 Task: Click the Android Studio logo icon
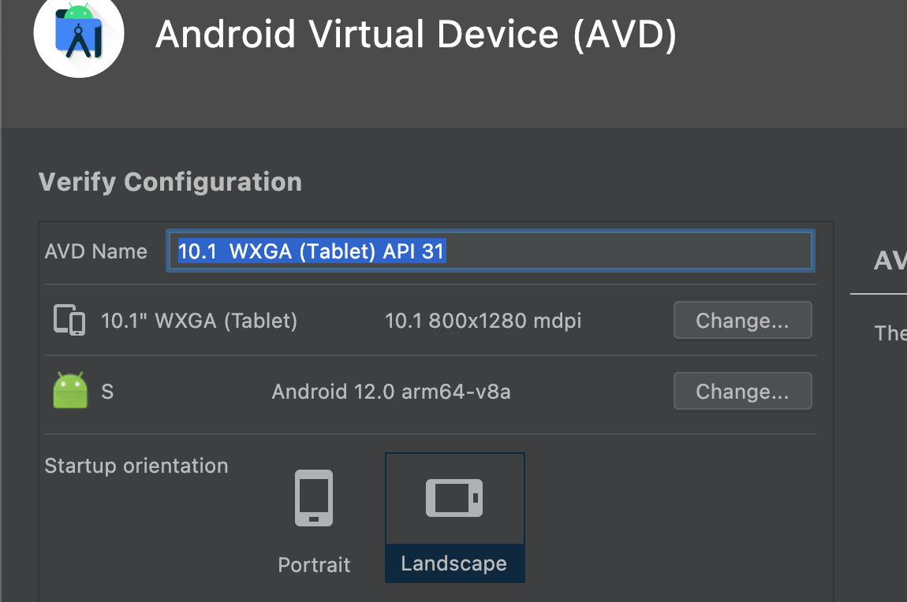coord(79,34)
